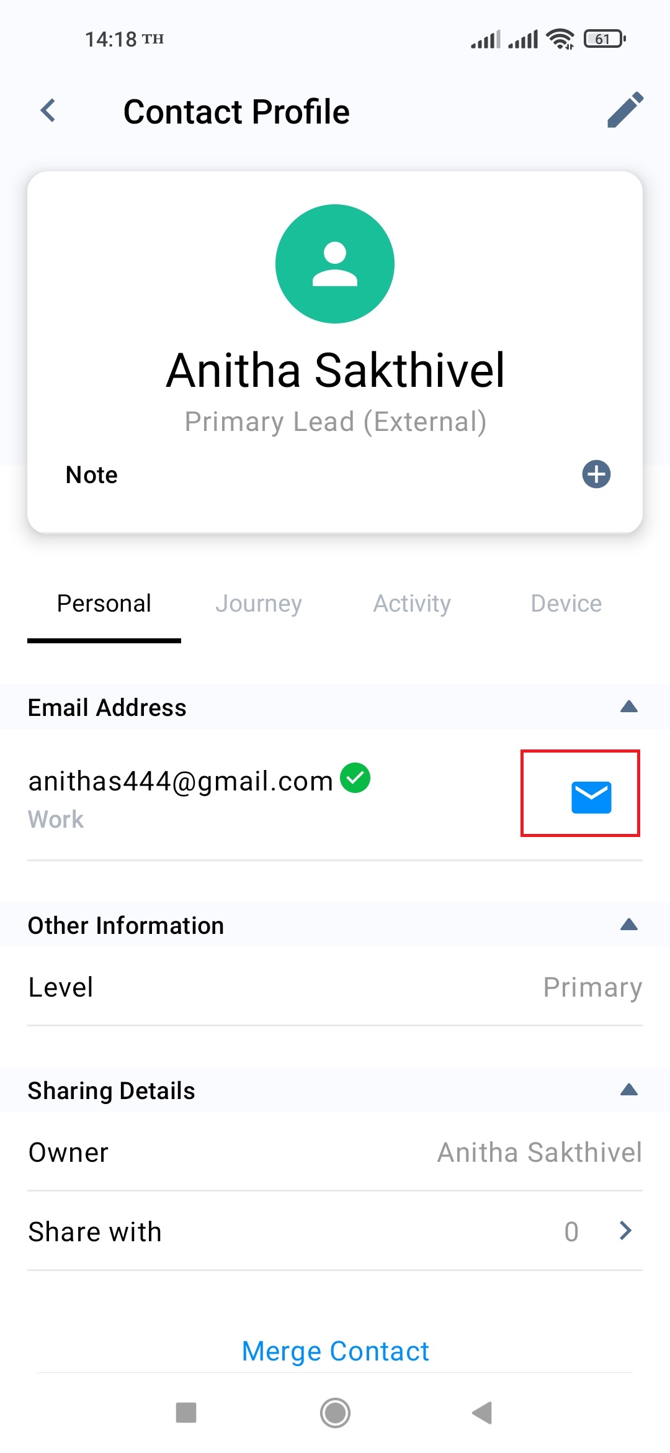Switch to the Device tab
Screen dimensions: 670x1453
[566, 604]
